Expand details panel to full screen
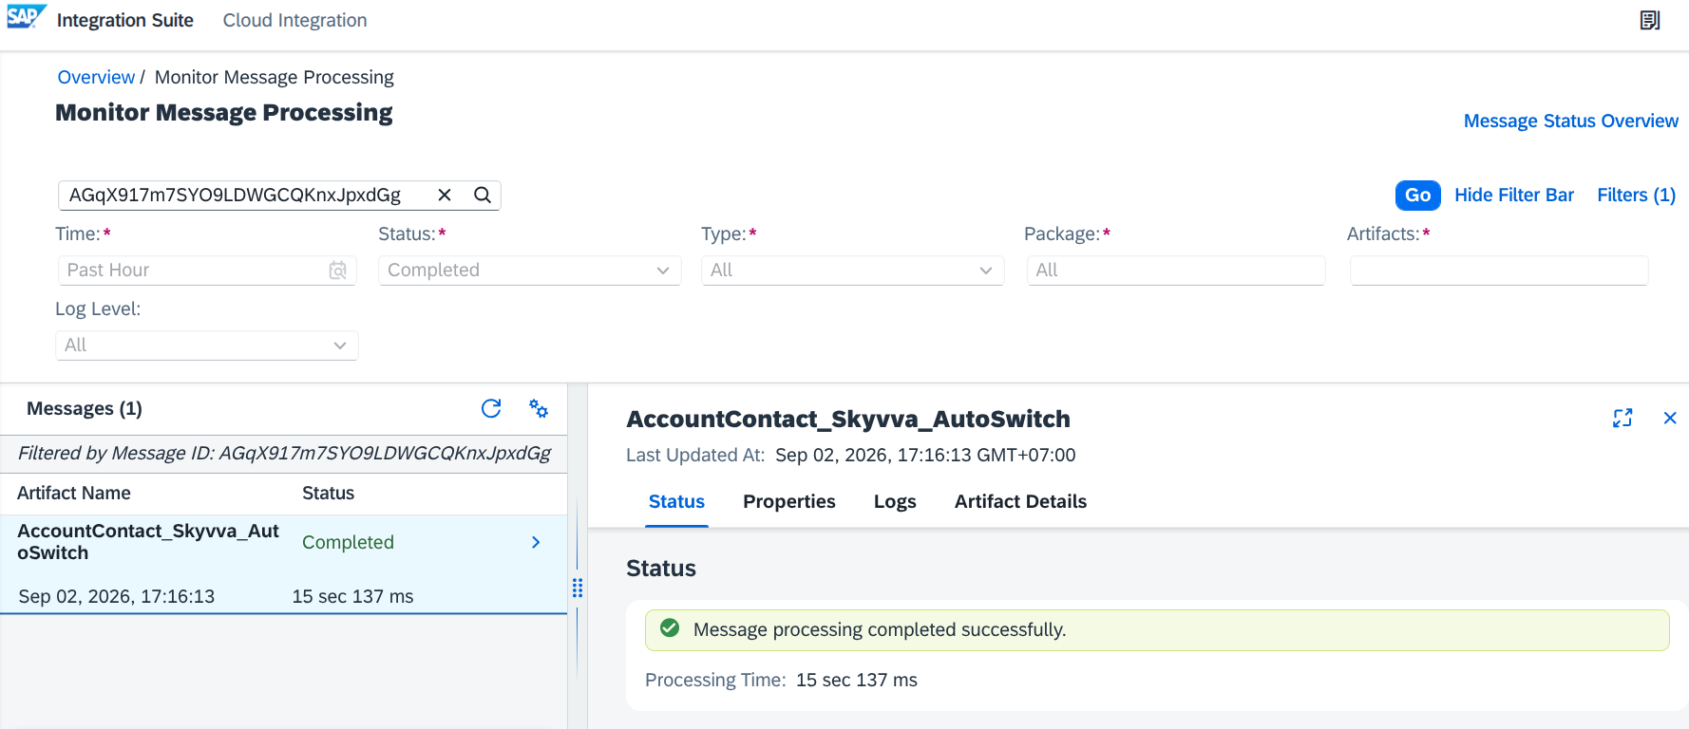 1623,418
